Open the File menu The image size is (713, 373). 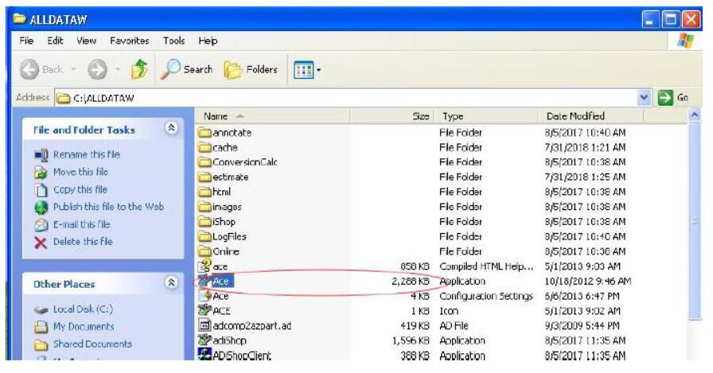[x=26, y=41]
